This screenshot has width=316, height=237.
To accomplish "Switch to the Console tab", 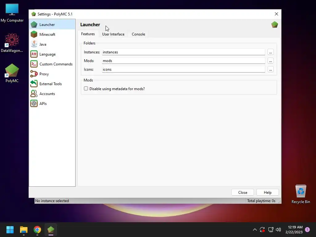I will point(139,34).
